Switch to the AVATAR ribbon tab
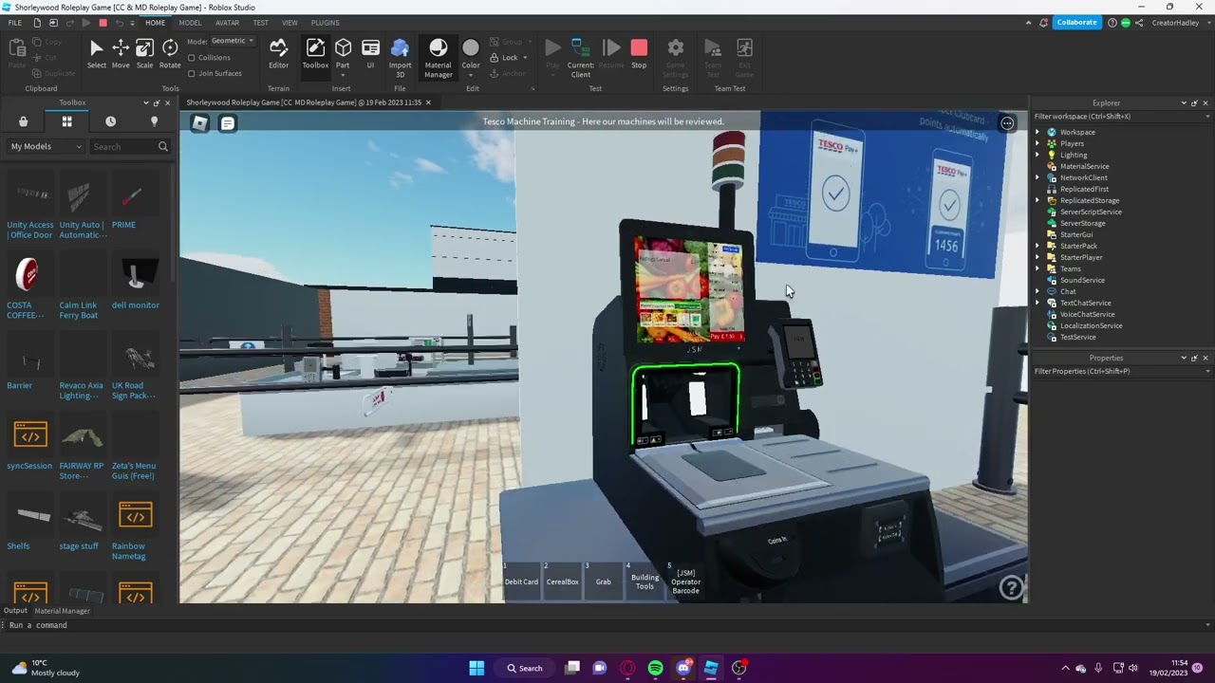This screenshot has height=683, width=1215. 227,23
